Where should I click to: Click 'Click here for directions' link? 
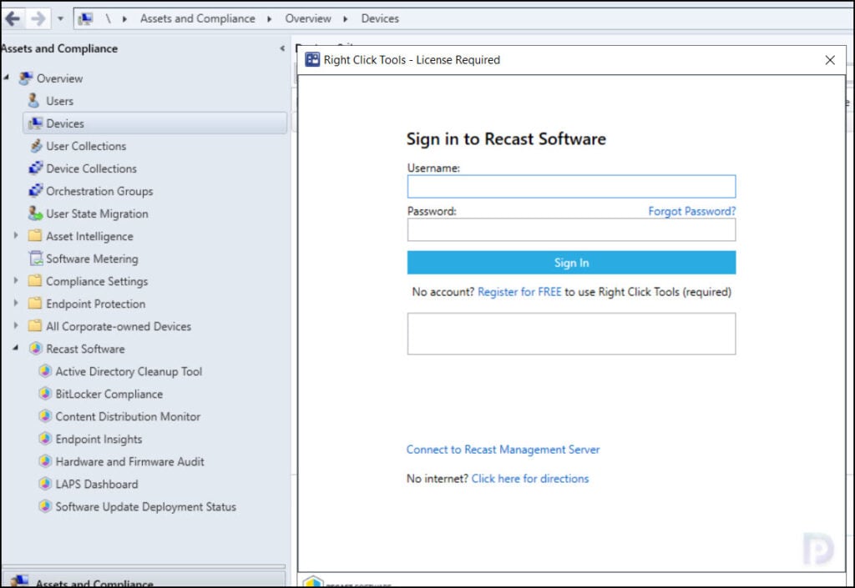(530, 479)
